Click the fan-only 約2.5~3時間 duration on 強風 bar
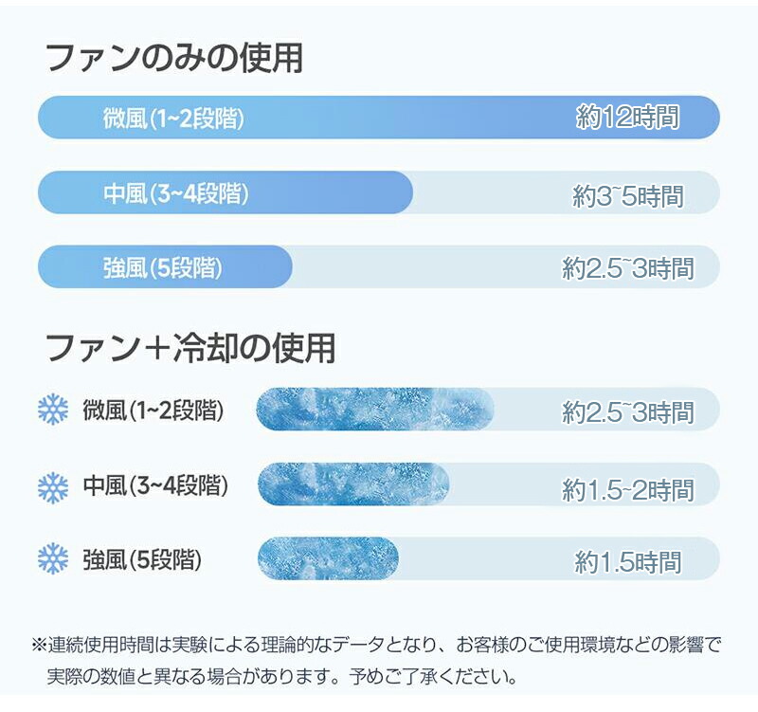 (627, 267)
